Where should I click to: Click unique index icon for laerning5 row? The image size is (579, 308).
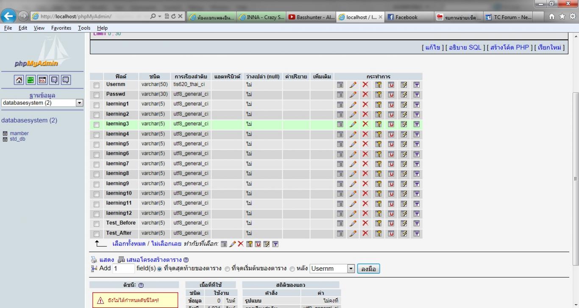pyautogui.click(x=391, y=144)
